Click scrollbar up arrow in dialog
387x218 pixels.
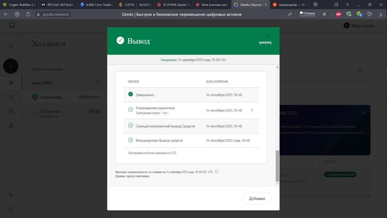tap(277, 67)
